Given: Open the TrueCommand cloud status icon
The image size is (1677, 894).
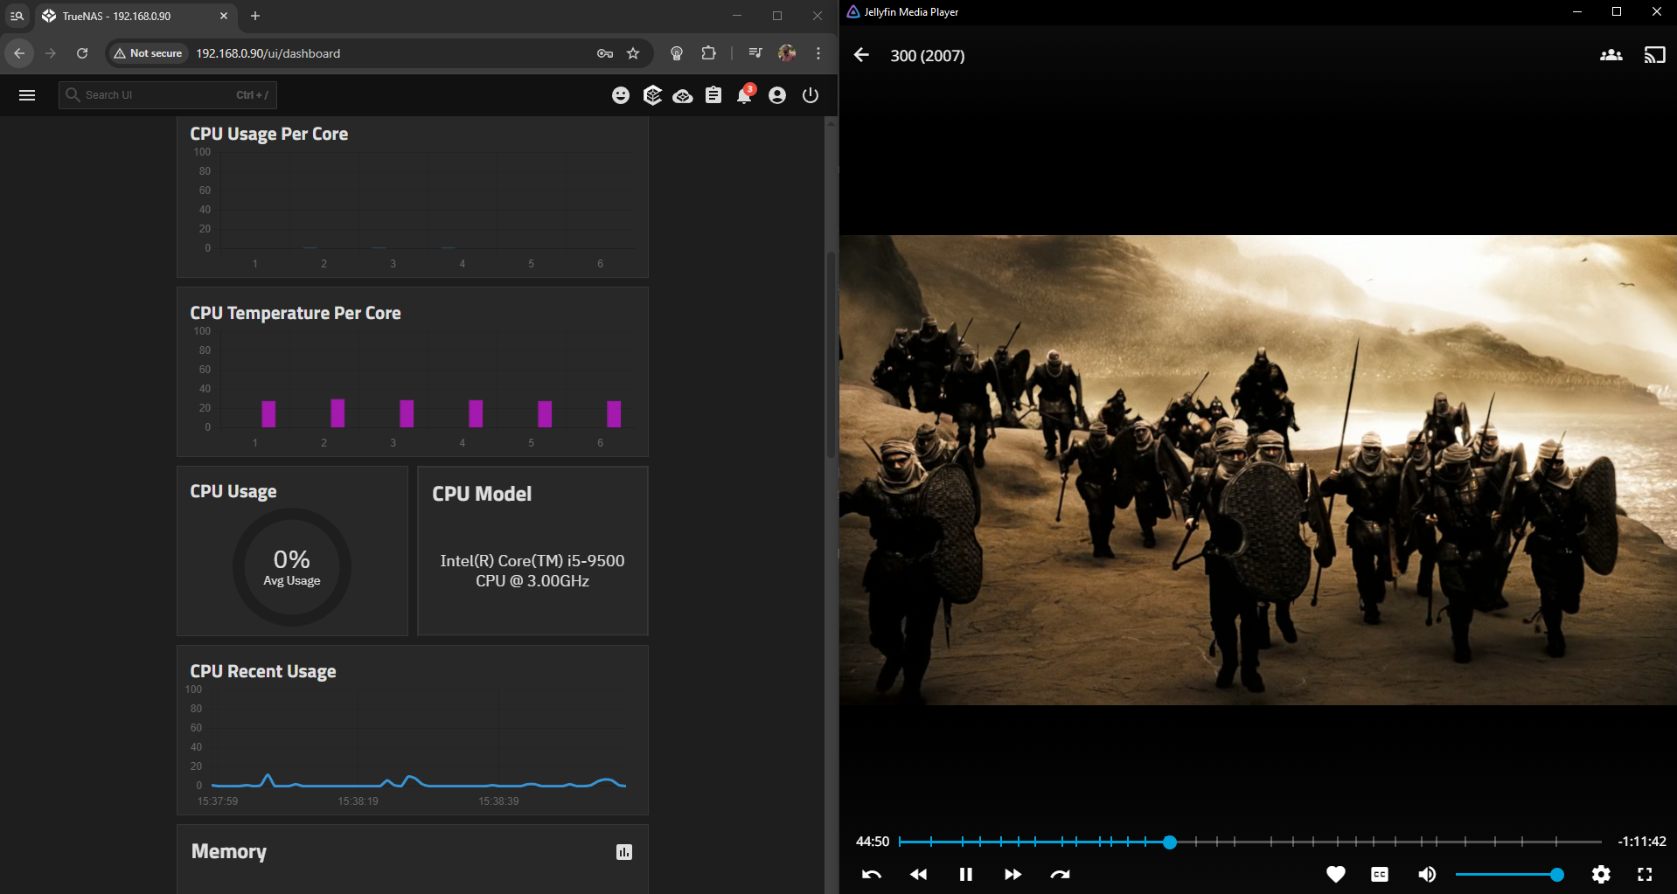Looking at the screenshot, I should 683,95.
